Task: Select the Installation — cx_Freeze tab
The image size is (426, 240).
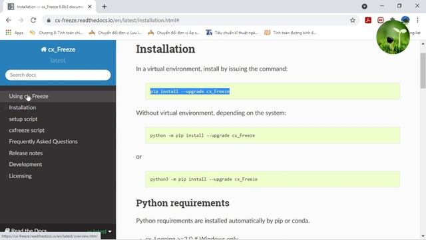Action: tap(49, 7)
